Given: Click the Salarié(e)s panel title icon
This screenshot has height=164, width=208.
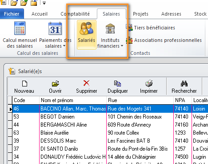Looking at the screenshot, I should click(x=12, y=71).
